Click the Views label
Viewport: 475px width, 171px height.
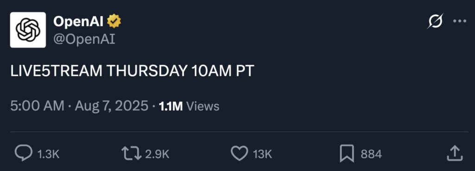[202, 106]
